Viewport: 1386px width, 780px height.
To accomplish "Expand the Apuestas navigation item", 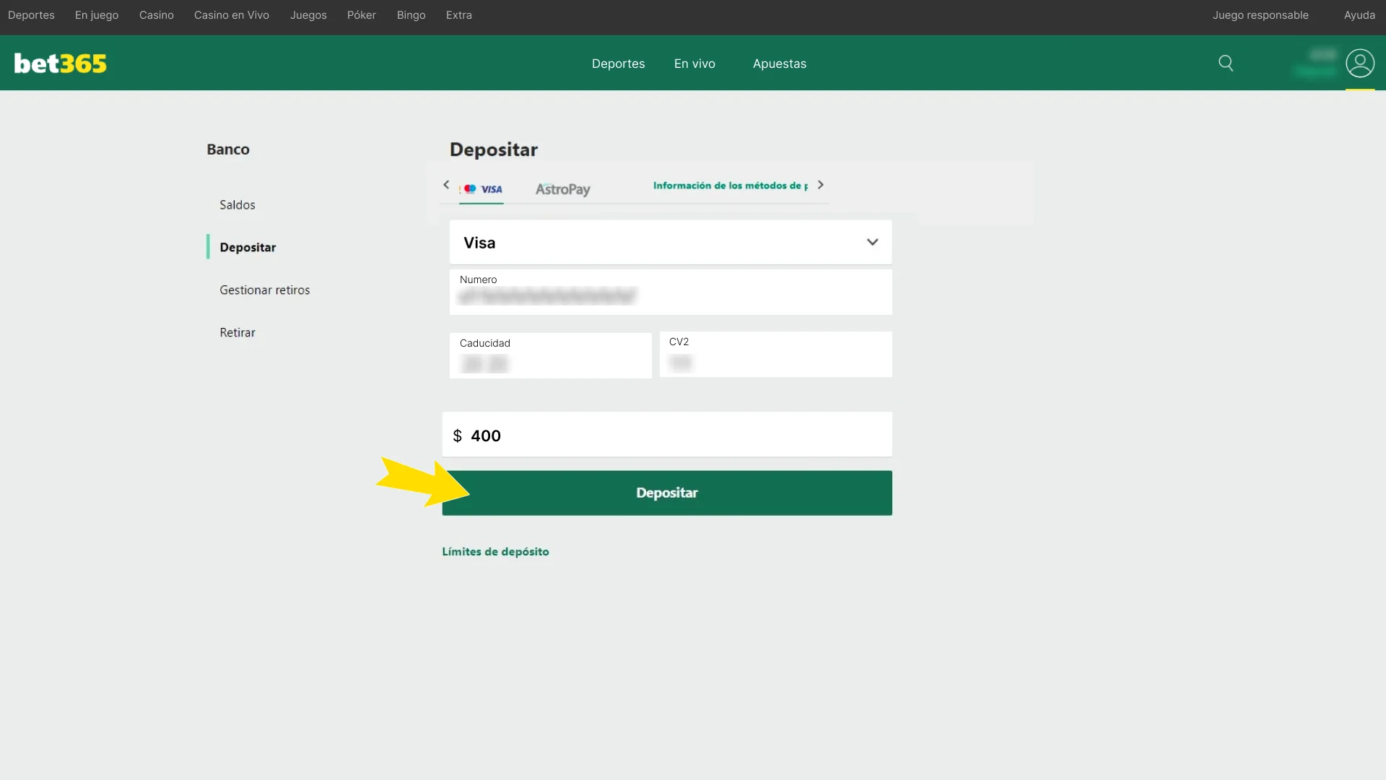I will 780,64.
